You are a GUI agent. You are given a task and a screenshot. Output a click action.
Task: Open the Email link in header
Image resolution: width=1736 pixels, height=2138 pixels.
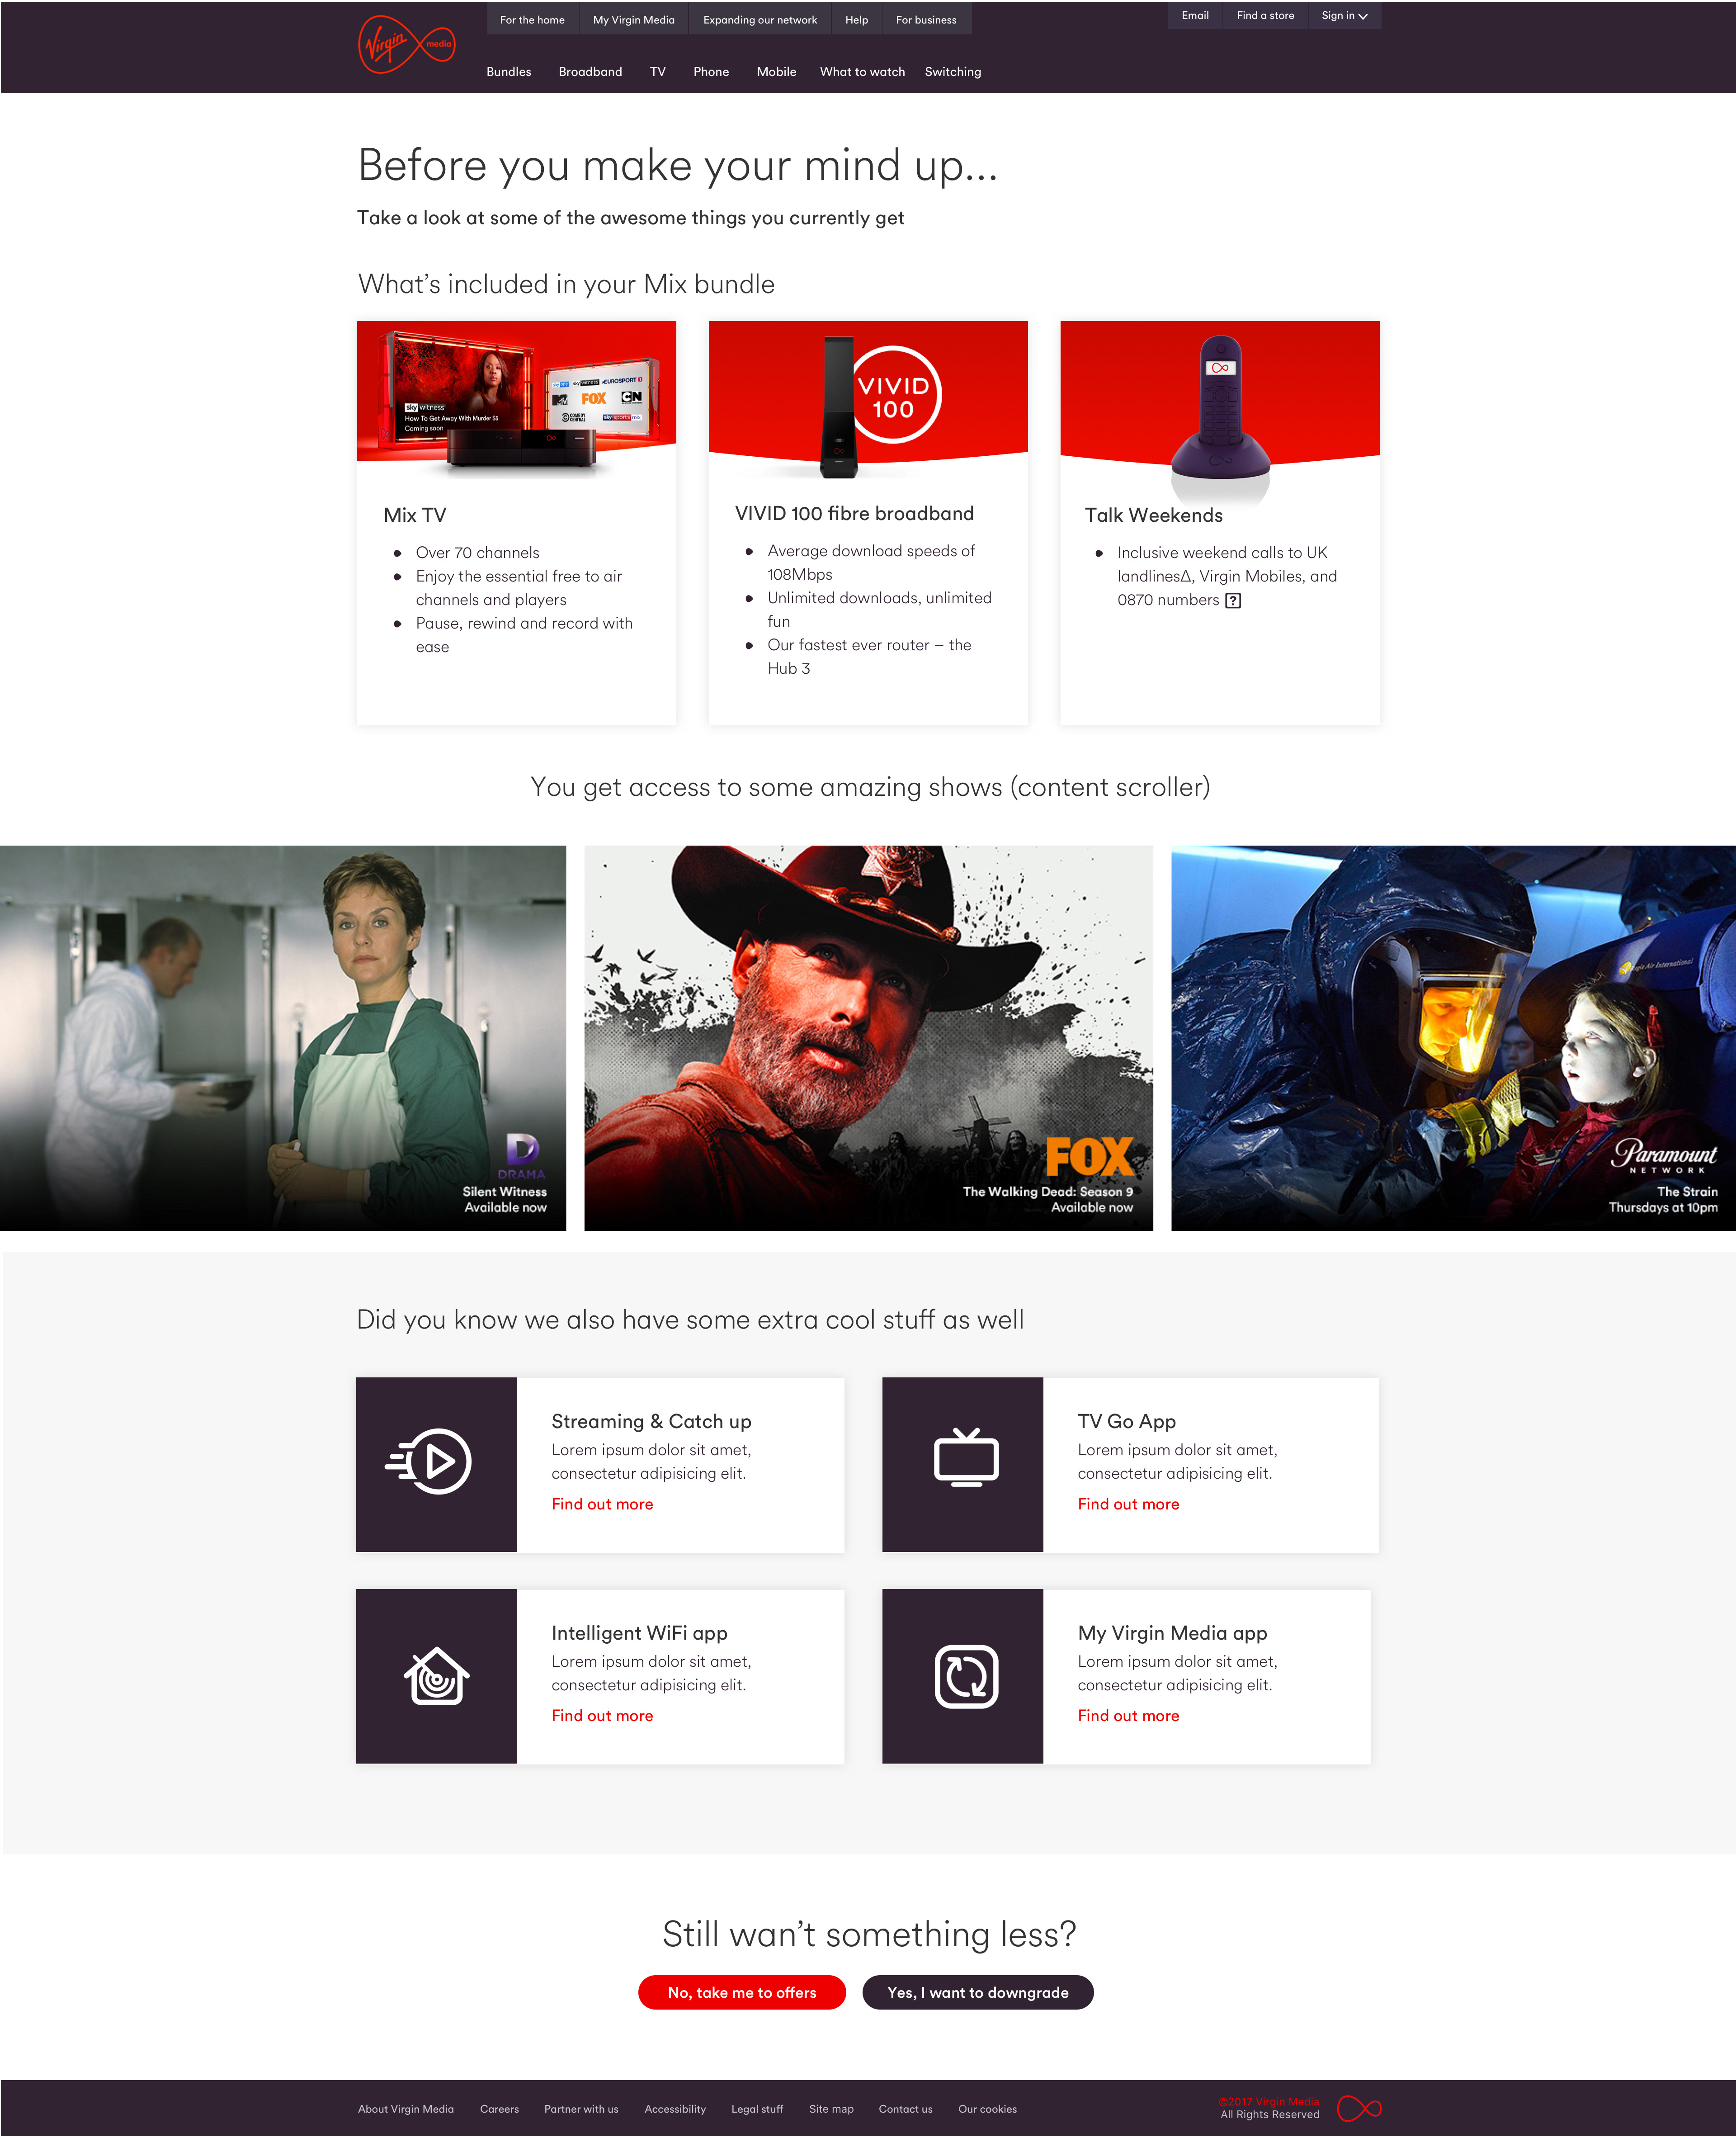coord(1195,16)
